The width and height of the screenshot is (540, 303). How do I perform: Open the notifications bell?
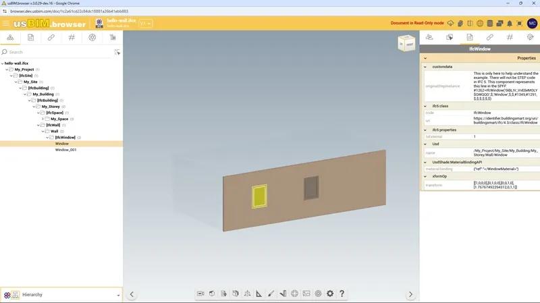tap(510, 24)
